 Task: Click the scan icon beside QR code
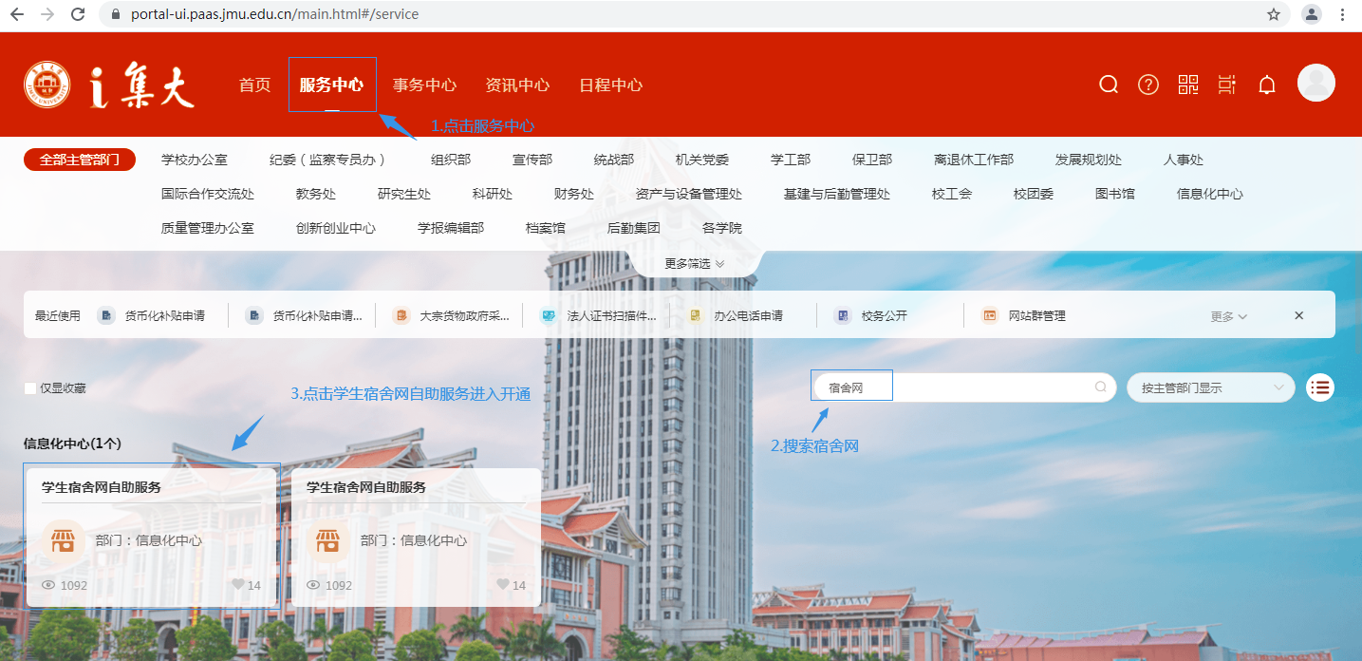point(1227,85)
